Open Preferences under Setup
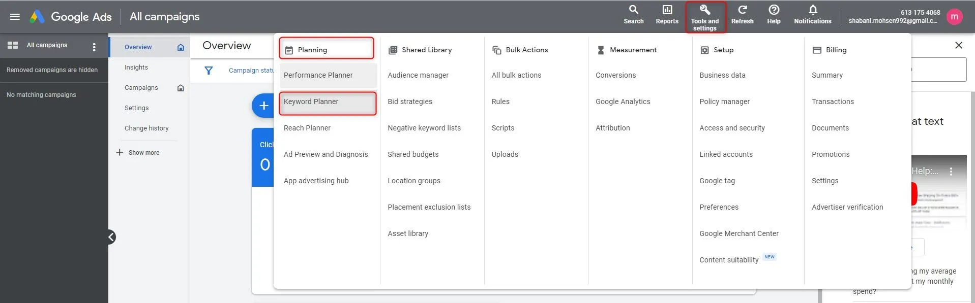 [x=719, y=207]
